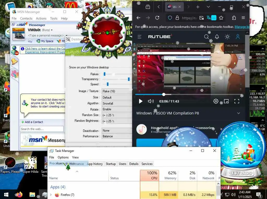The height and width of the screenshot is (199, 267).
Task: Open Messenger mail envelope icon
Action: (30, 41)
